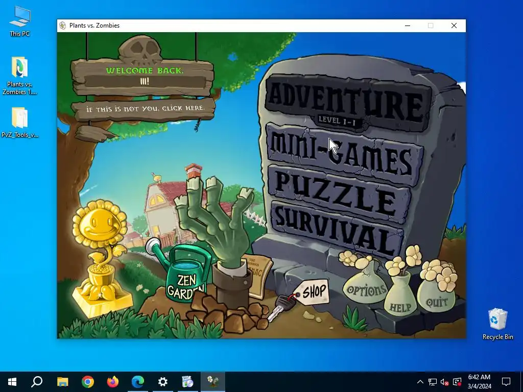Viewport: 523px width, 392px height.
Task: Start Adventure mode on the tombstone
Action: pos(347,102)
